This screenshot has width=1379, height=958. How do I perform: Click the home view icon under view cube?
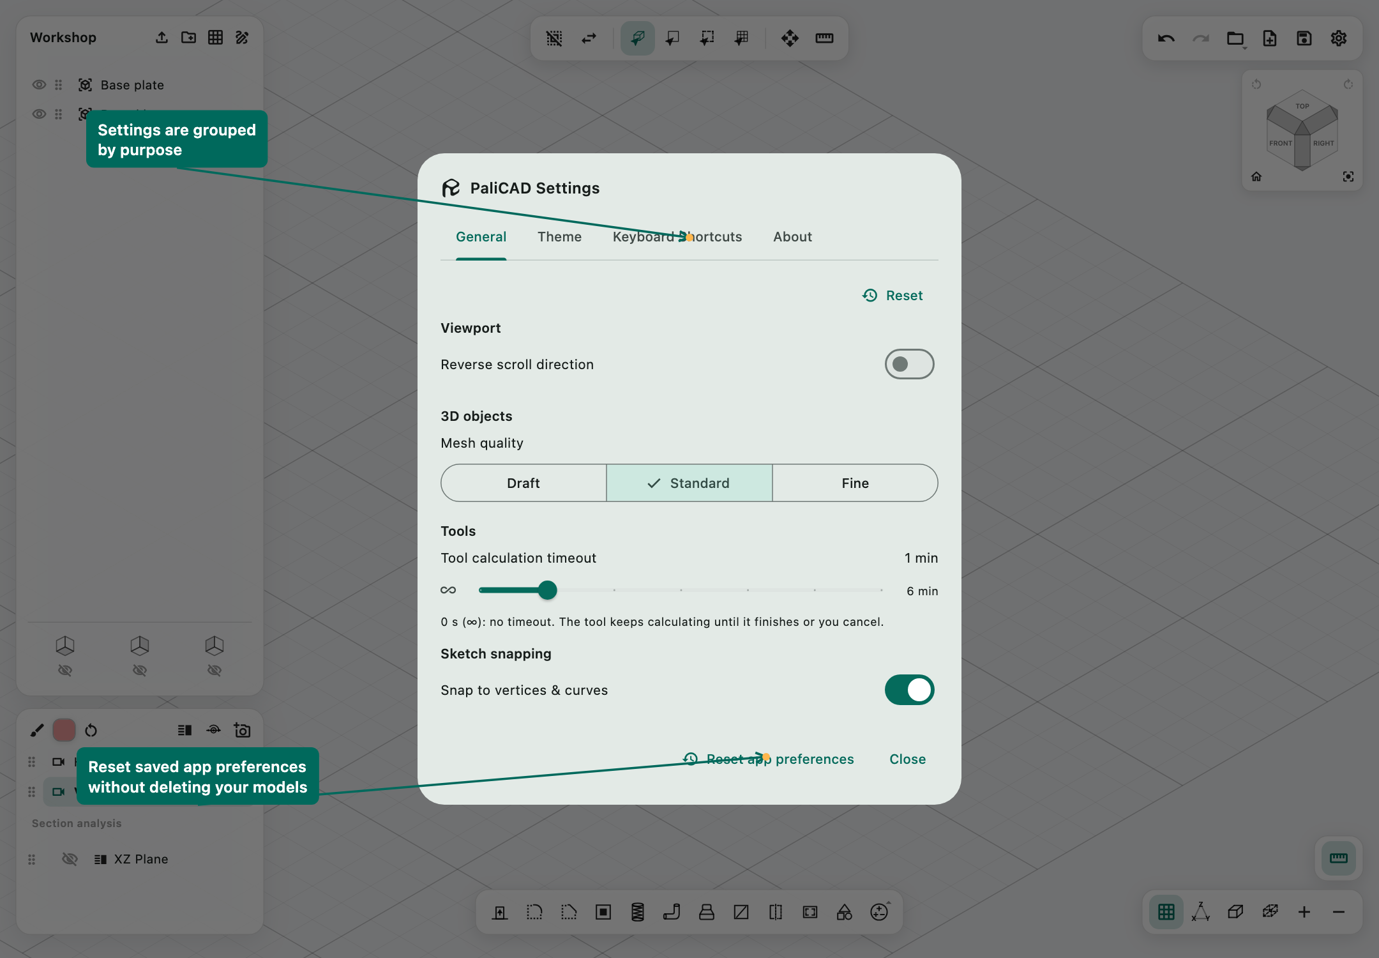point(1256,177)
